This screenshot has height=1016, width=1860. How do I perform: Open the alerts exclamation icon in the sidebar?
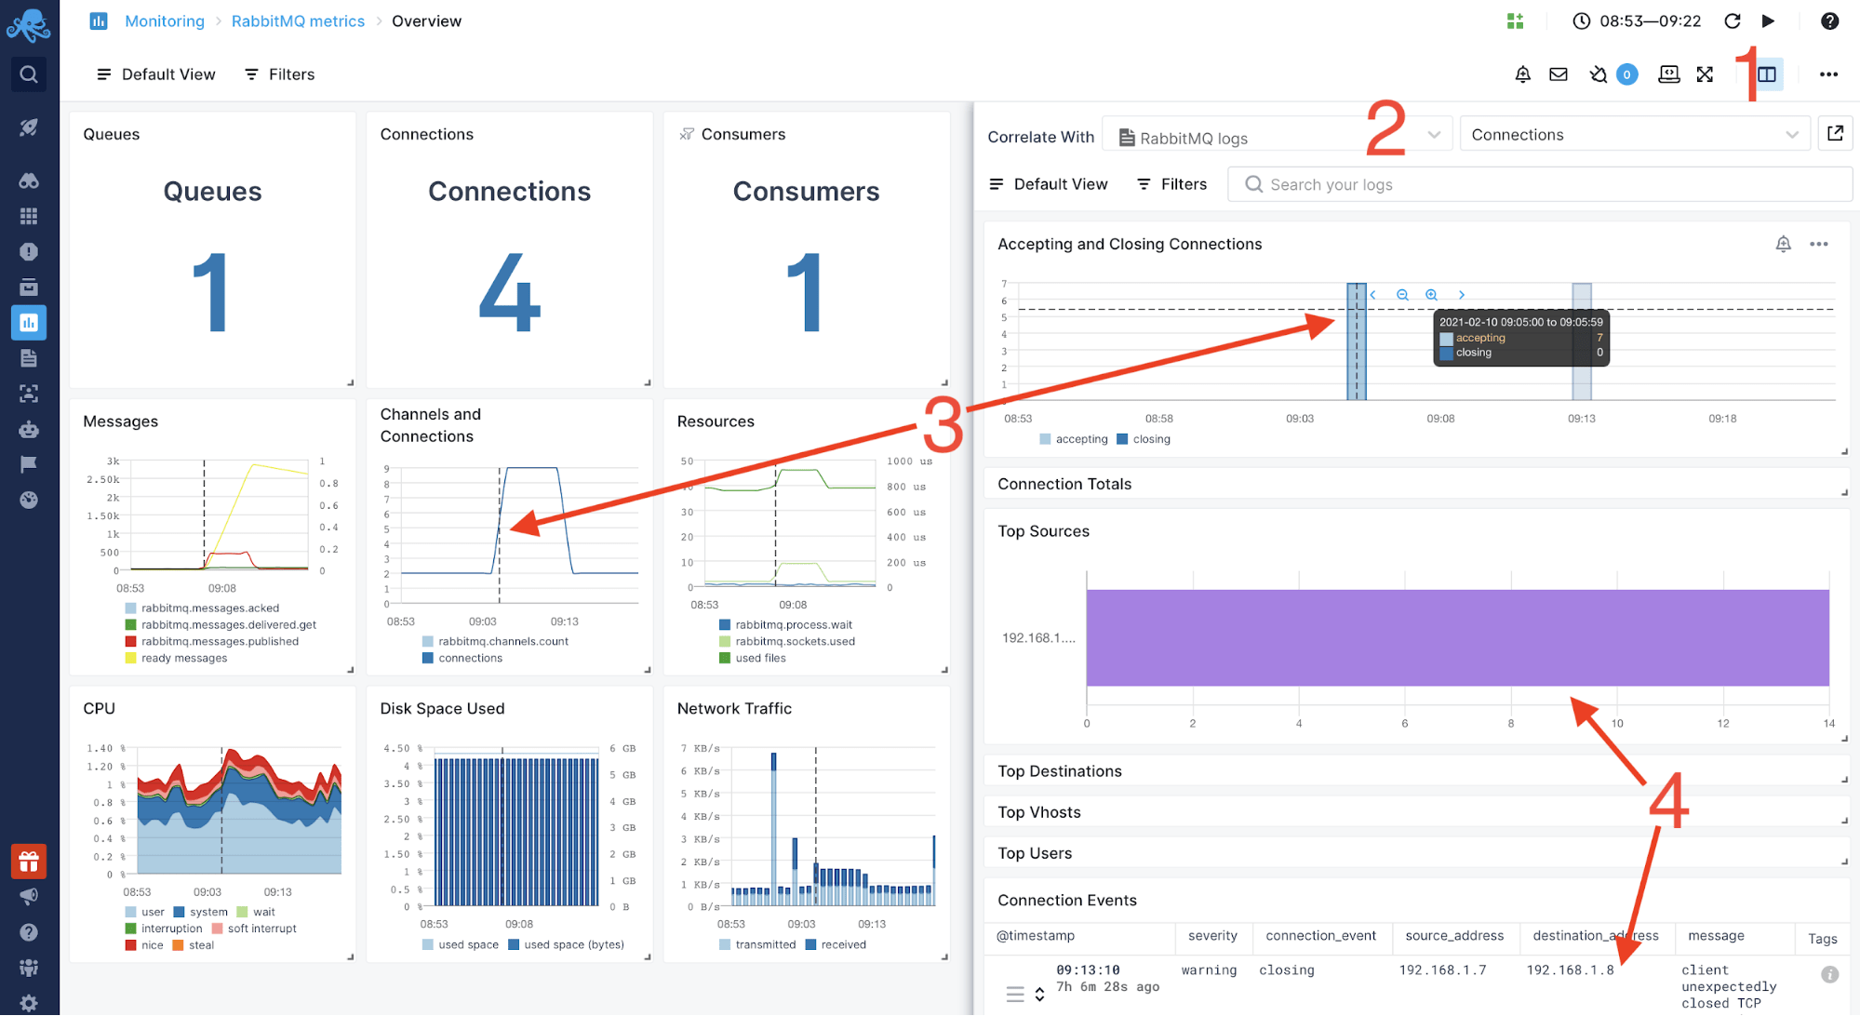pyautogui.click(x=29, y=251)
